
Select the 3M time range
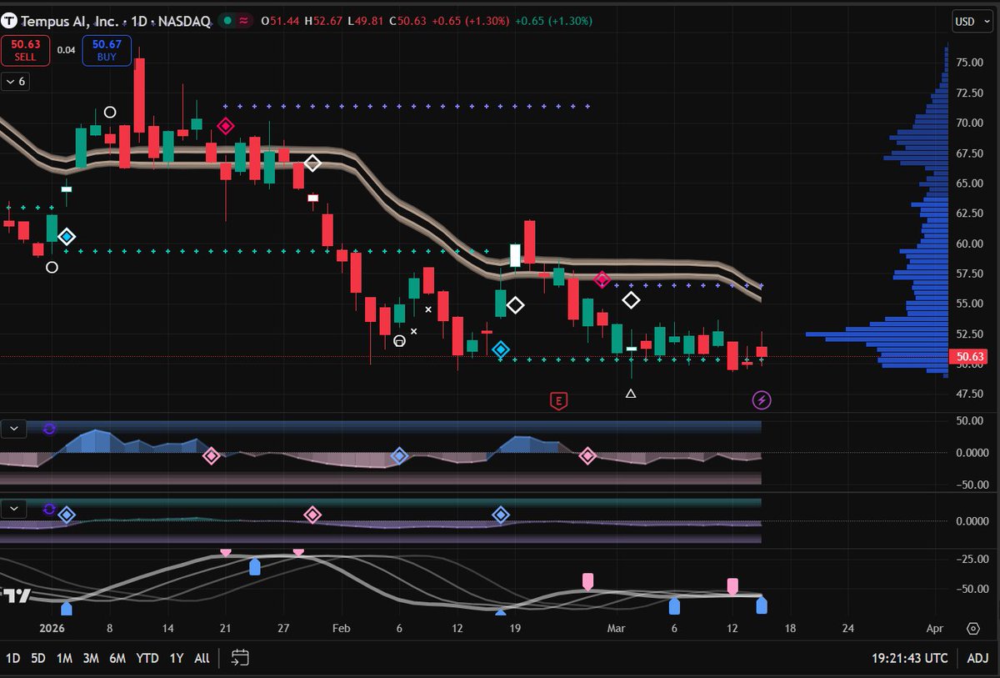click(x=91, y=658)
